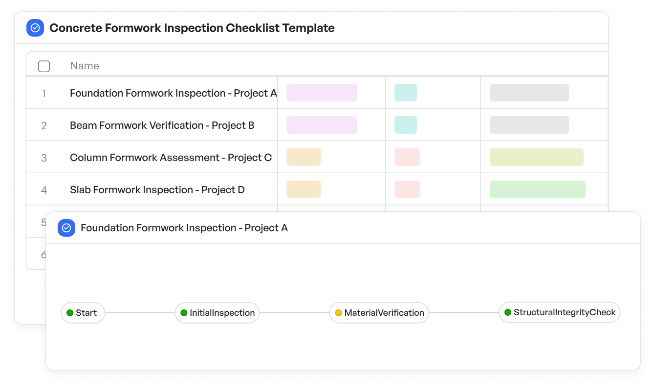Click green status dot on InitialInspection node
Viewport: 654px width, 386px height.
tap(184, 313)
